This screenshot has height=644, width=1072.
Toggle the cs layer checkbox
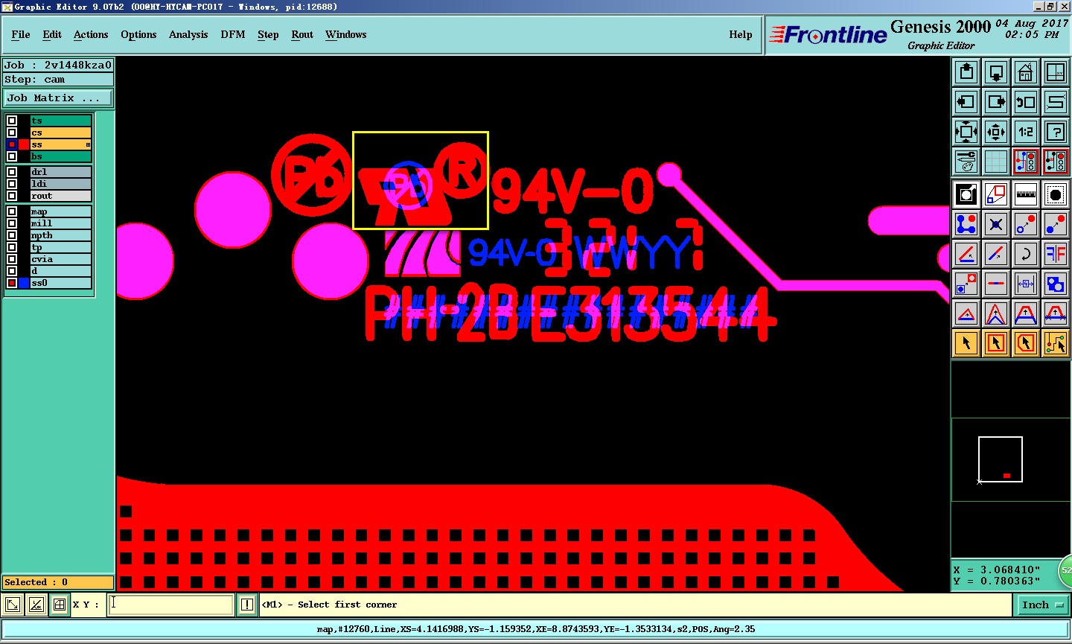click(x=12, y=133)
